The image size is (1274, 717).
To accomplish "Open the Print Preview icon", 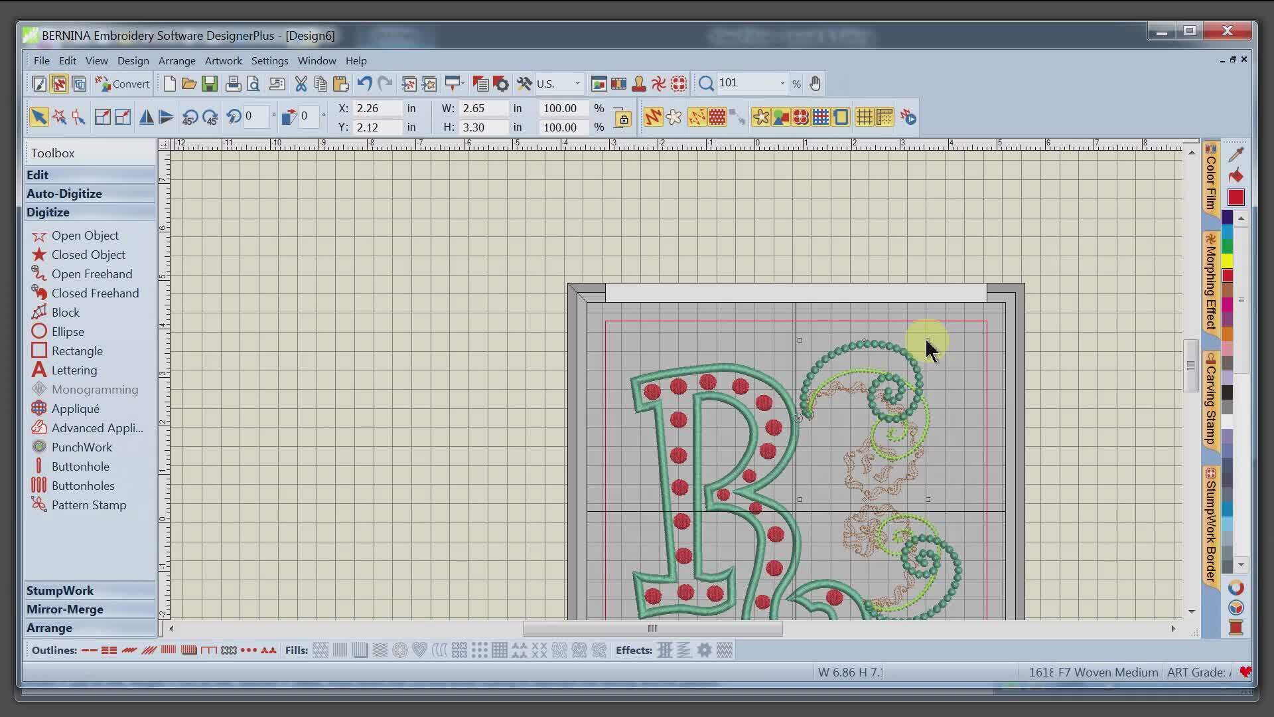I will pos(254,84).
